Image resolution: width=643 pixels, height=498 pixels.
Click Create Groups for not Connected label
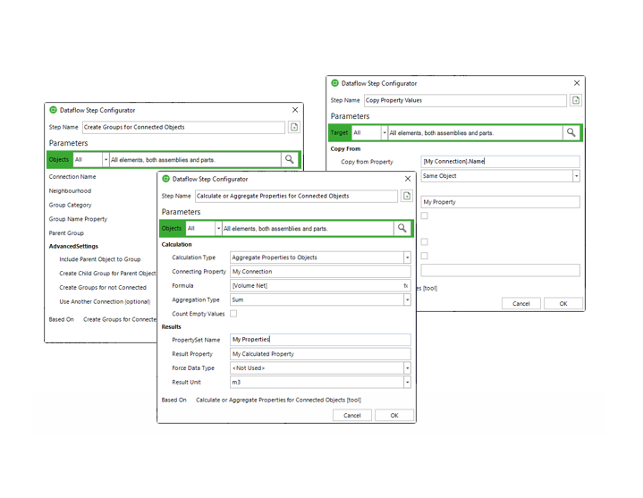[x=103, y=287]
